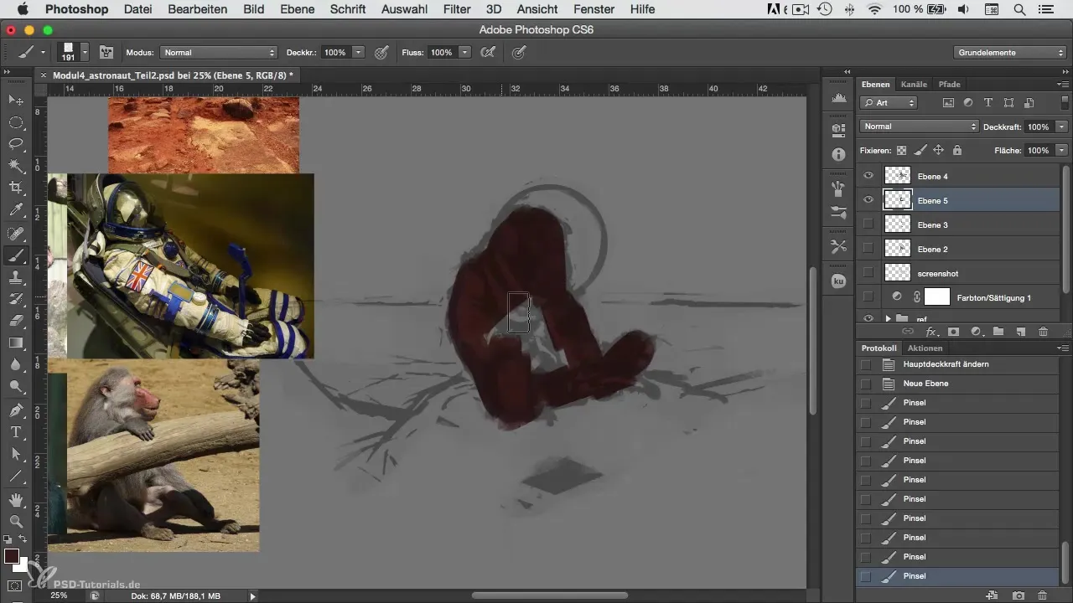The image size is (1073, 603).
Task: Open the brush Modus dropdown
Action: coord(218,52)
